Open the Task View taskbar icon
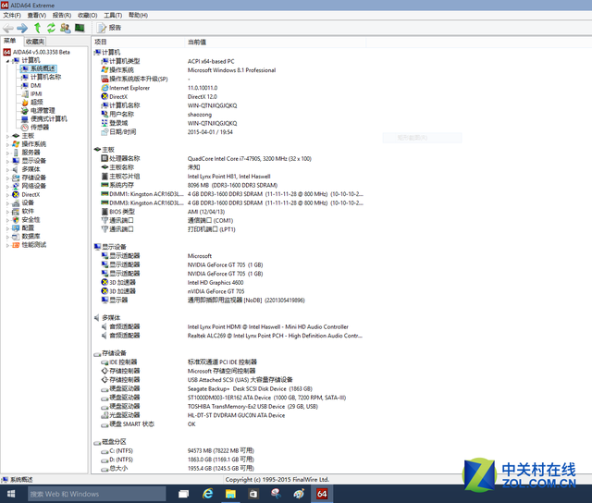Image resolution: width=592 pixels, height=503 pixels. (x=184, y=494)
